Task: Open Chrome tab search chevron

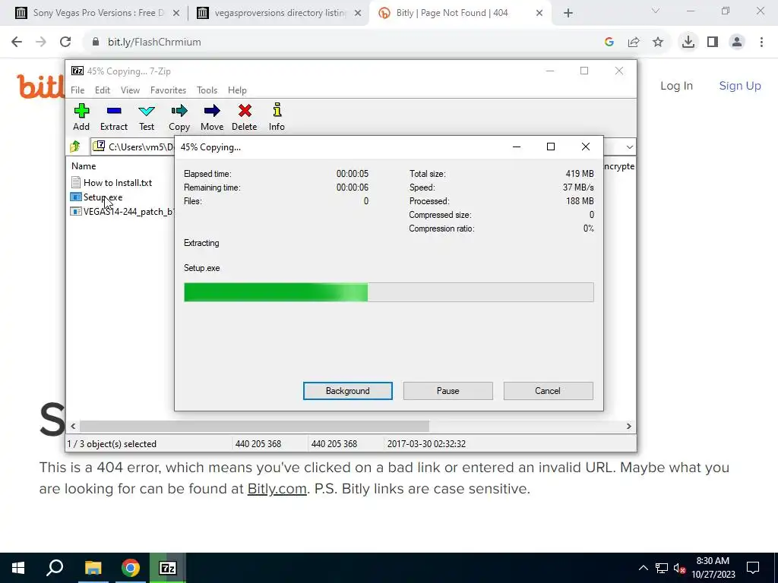Action: 656,11
